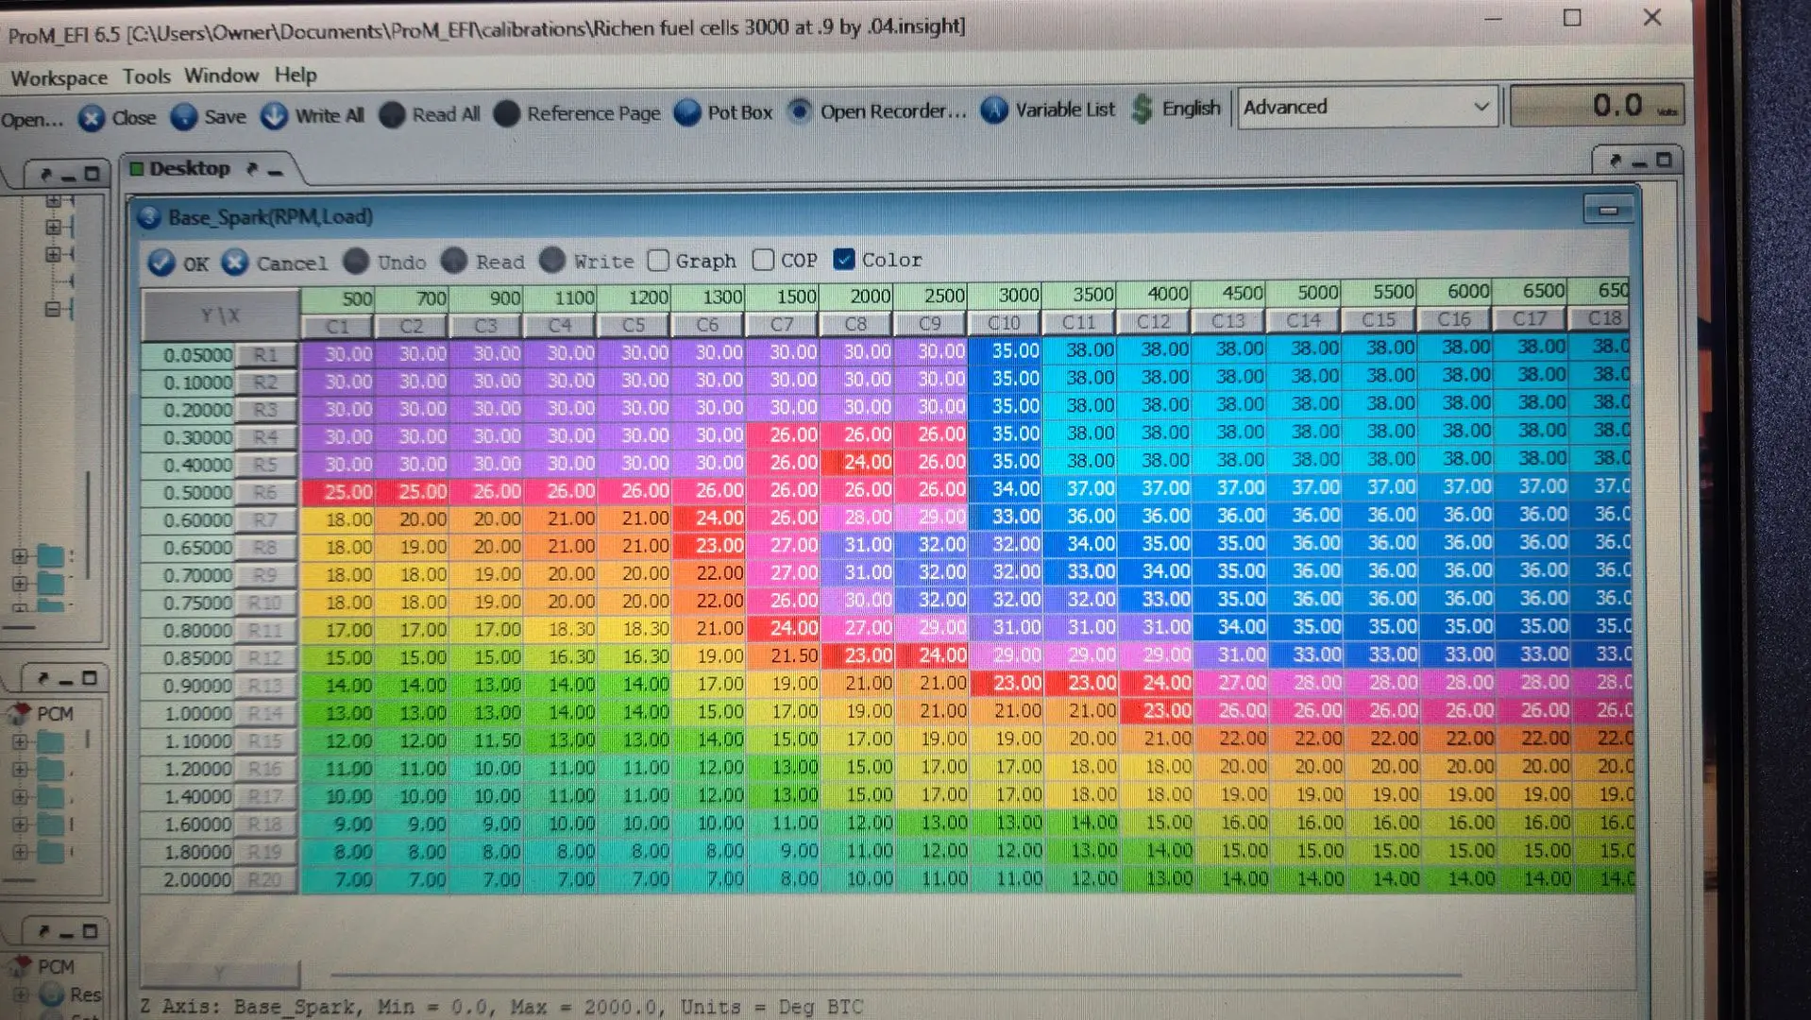
Task: Click the 0.0 value readout field
Action: (x=1596, y=106)
